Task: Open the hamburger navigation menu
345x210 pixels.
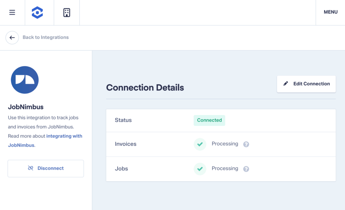Action: coord(12,12)
